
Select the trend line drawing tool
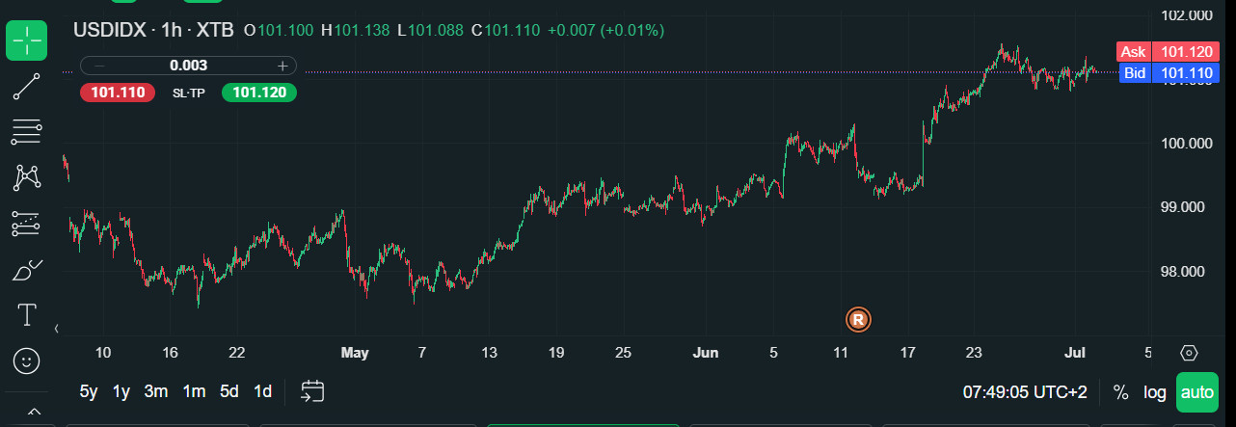[x=27, y=86]
